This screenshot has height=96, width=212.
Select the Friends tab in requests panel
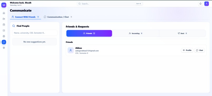(89, 33)
